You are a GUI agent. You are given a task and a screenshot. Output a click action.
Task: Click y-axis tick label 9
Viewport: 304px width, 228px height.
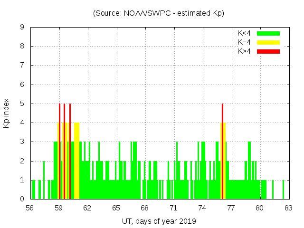tap(22, 28)
